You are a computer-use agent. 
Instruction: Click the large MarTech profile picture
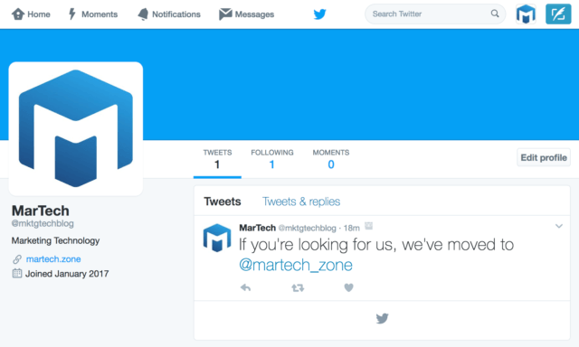tap(76, 128)
